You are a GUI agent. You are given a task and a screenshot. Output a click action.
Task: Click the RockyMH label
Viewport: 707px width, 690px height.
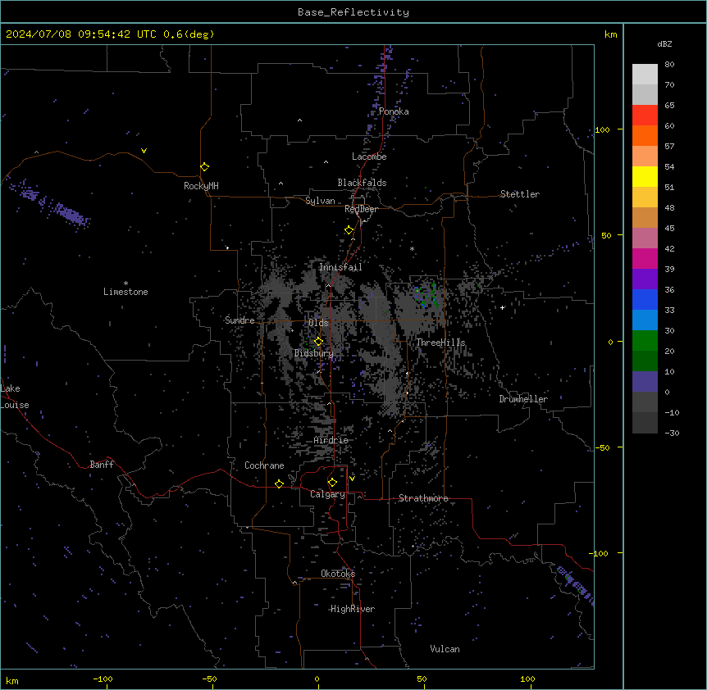coord(201,186)
